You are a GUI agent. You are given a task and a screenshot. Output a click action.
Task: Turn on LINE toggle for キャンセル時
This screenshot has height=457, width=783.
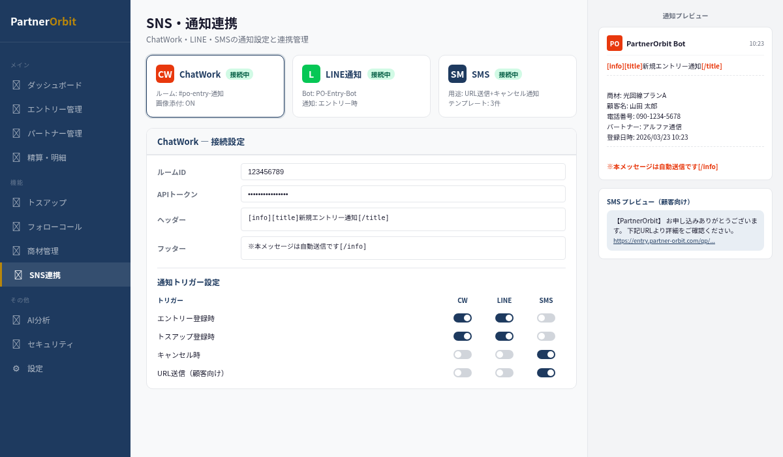coord(504,355)
